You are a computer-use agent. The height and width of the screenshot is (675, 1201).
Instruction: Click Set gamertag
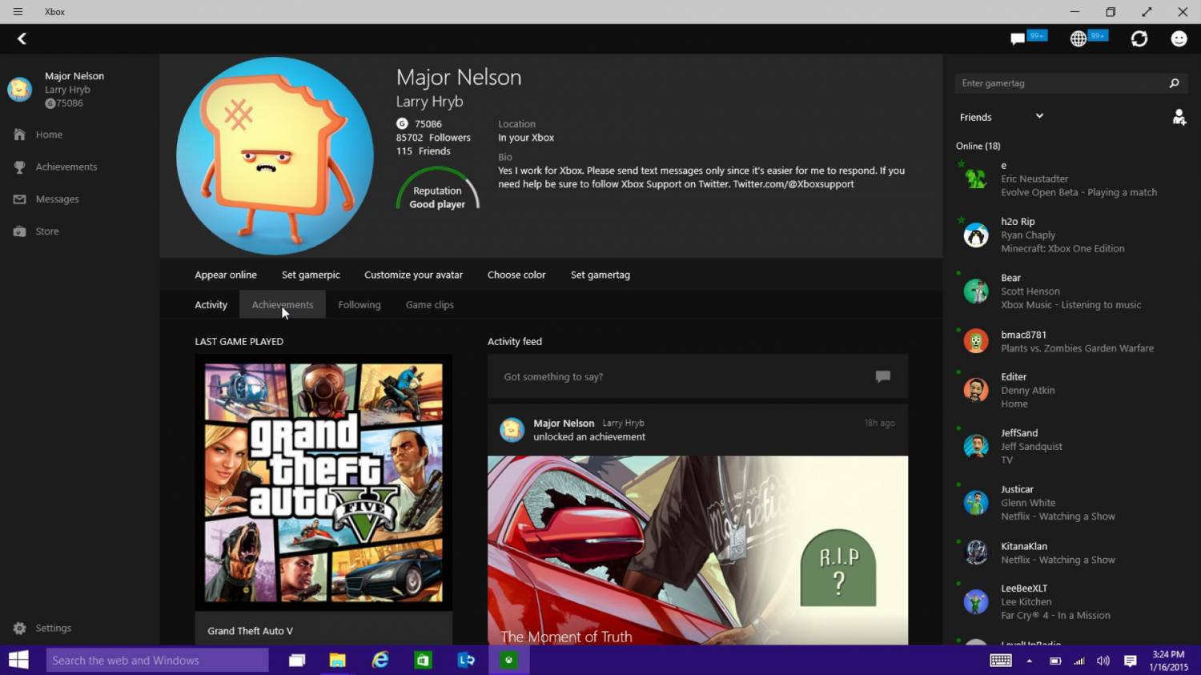click(600, 275)
